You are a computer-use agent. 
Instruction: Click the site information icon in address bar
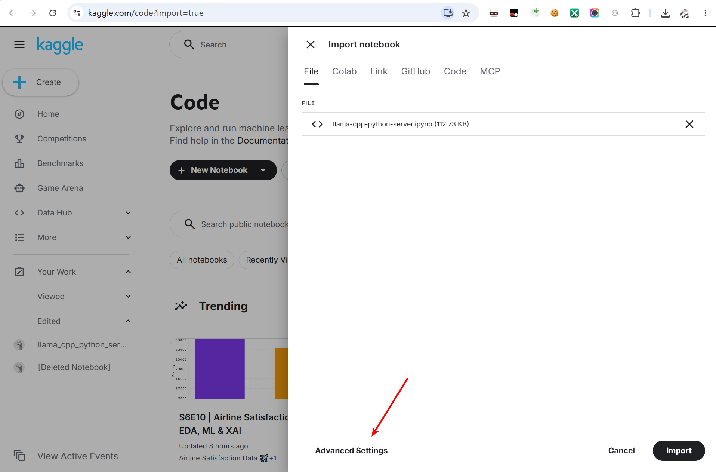coord(77,13)
